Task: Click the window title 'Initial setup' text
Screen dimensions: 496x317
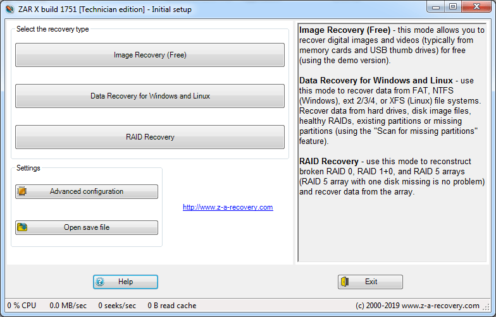Action: pos(171,9)
